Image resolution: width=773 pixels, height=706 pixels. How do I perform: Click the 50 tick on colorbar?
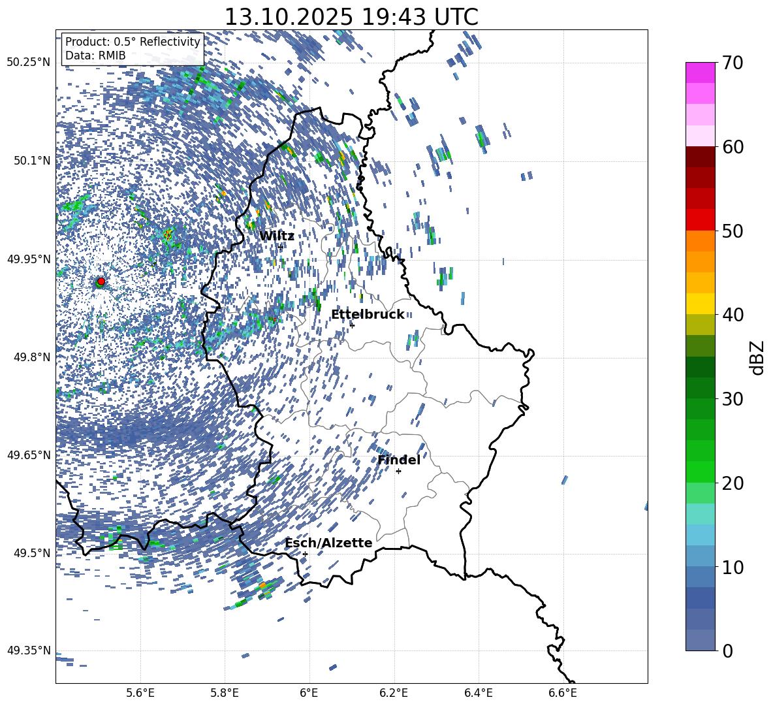click(x=733, y=231)
